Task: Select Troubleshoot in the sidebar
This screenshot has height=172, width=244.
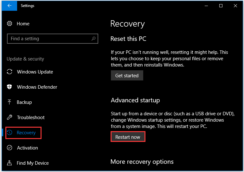Action: click(31, 117)
